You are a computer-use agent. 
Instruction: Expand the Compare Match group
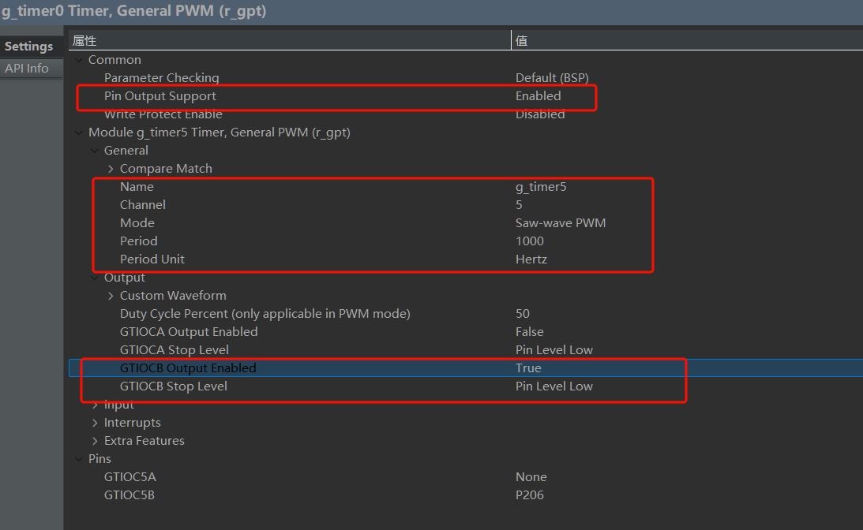(111, 169)
